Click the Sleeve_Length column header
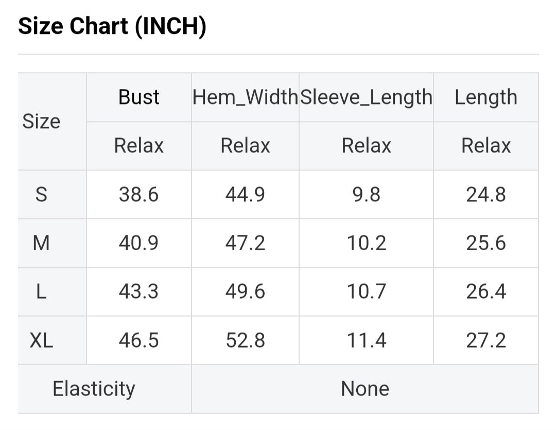 [x=366, y=97]
